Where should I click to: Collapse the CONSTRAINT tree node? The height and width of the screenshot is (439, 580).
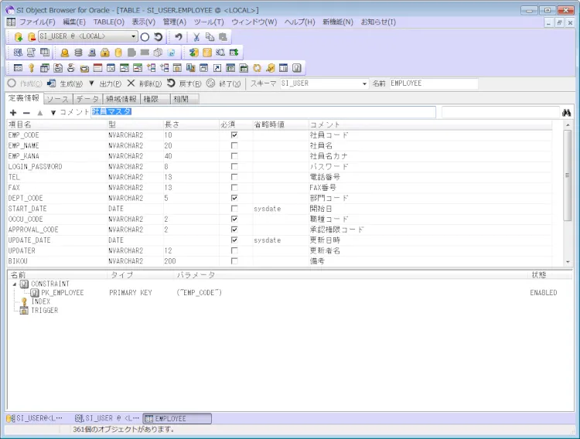point(15,284)
